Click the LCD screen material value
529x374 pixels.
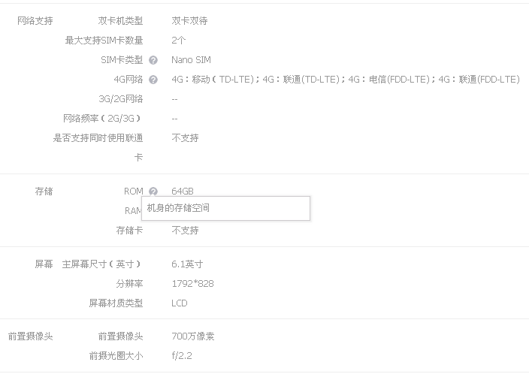[x=180, y=303]
